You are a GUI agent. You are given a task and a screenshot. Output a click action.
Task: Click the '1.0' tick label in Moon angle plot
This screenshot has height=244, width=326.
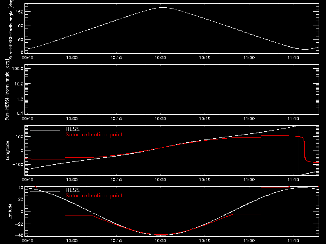pyautogui.click(x=20, y=99)
